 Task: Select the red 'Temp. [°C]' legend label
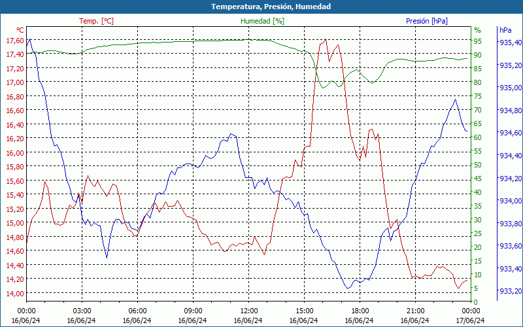pyautogui.click(x=96, y=21)
